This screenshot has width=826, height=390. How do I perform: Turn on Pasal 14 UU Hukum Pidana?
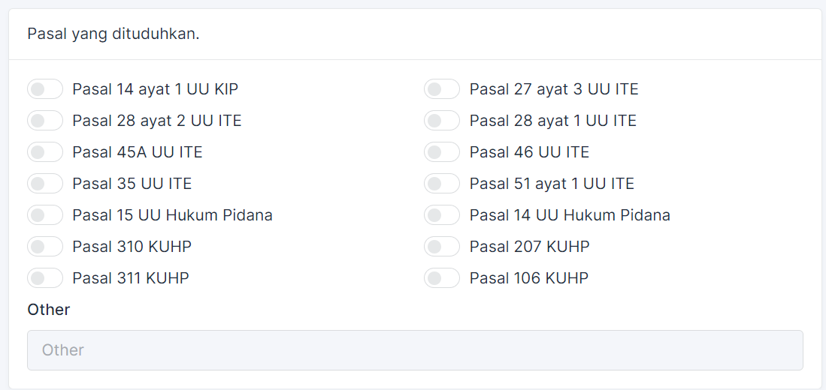442,215
